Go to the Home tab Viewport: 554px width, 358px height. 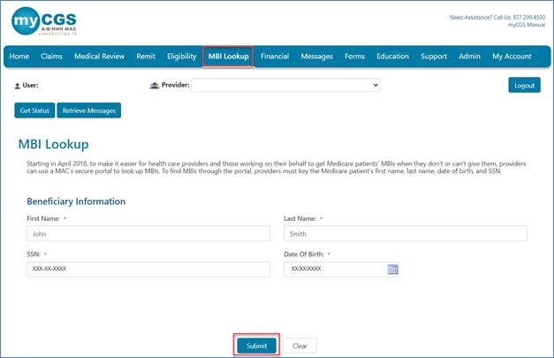[19, 57]
